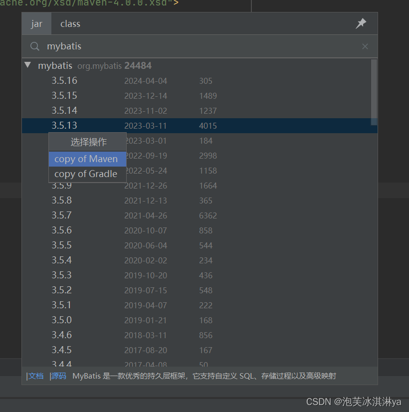Click the org.mybatis group id label
The width and height of the screenshot is (409, 412).
point(100,66)
